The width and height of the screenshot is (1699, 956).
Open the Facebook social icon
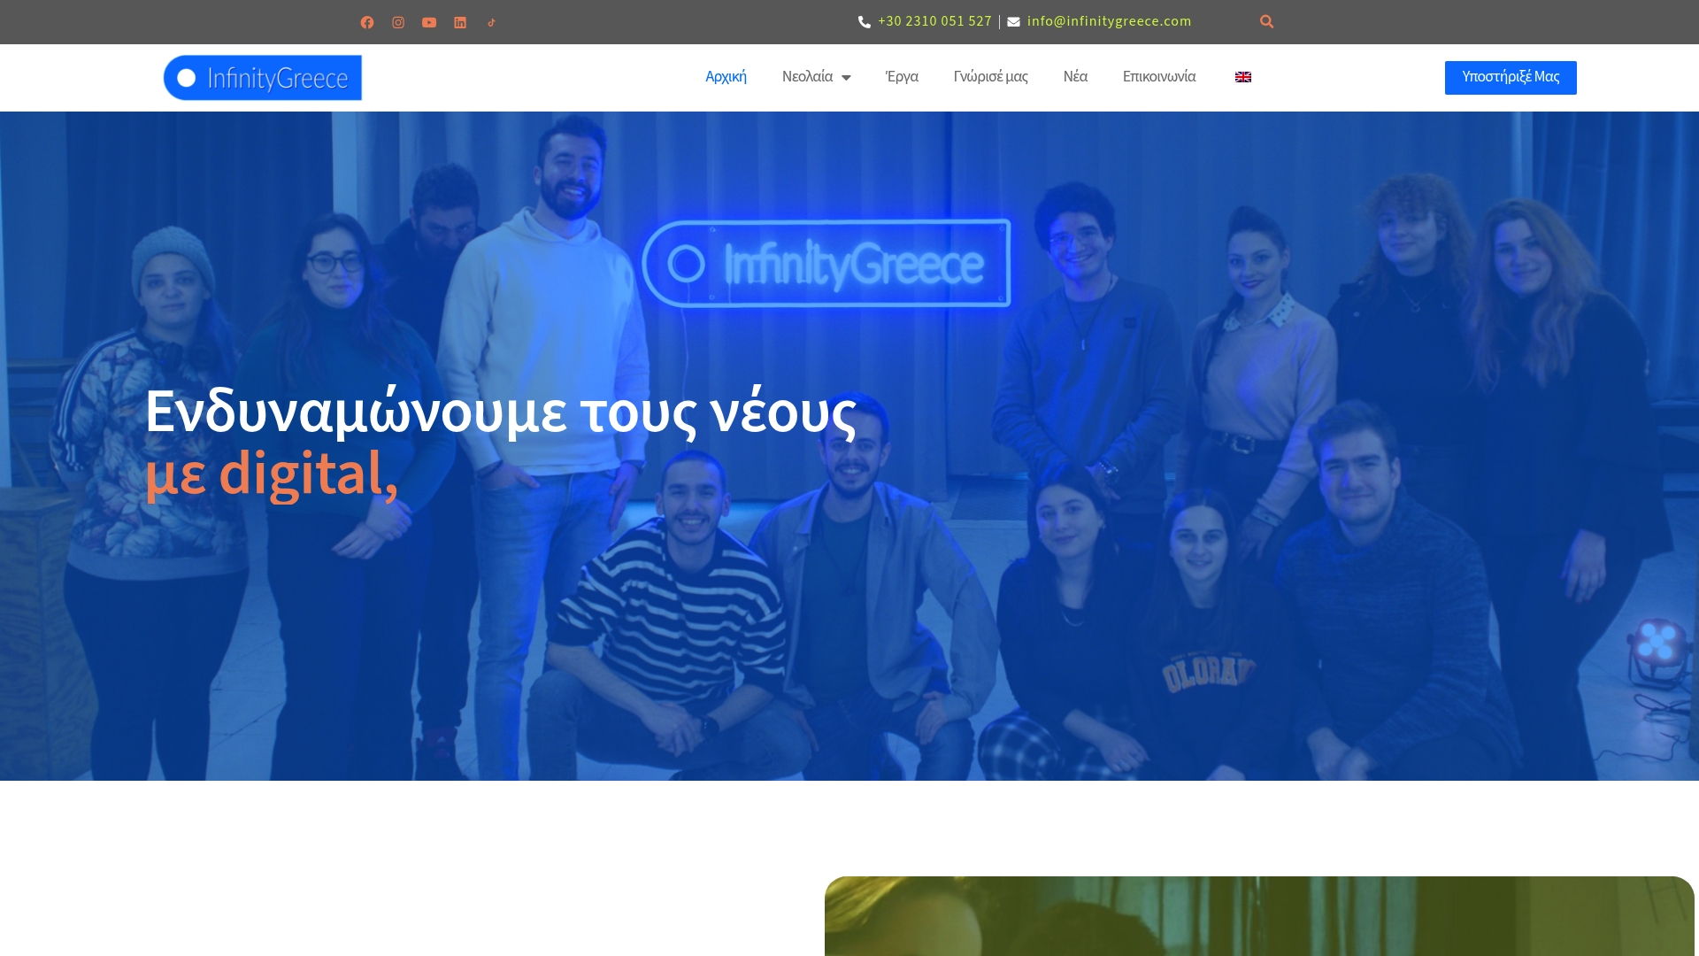tap(367, 21)
